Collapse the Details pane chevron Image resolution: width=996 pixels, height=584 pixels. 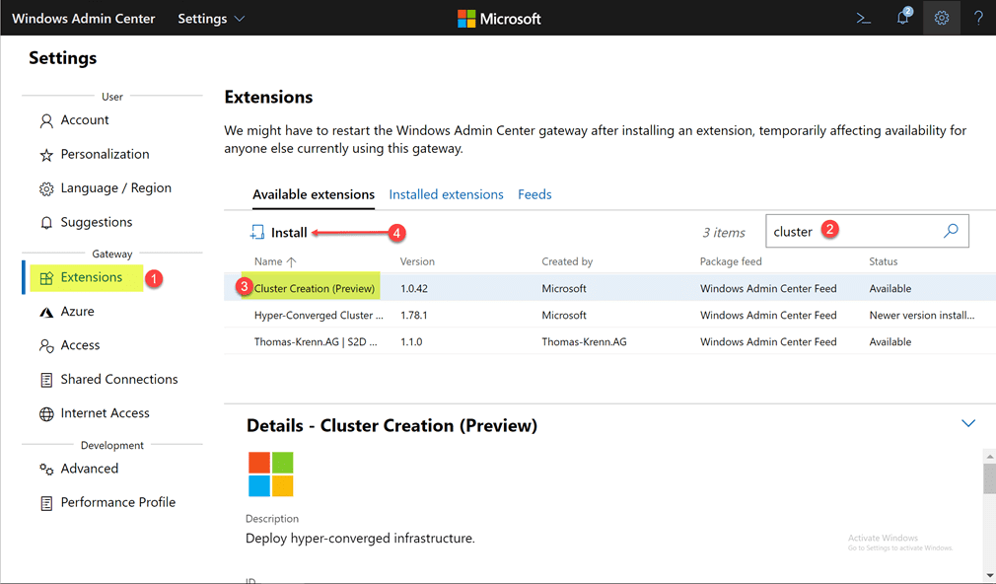(x=967, y=423)
